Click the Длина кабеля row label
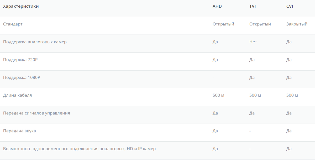The height and width of the screenshot is (160, 315). coord(17,95)
